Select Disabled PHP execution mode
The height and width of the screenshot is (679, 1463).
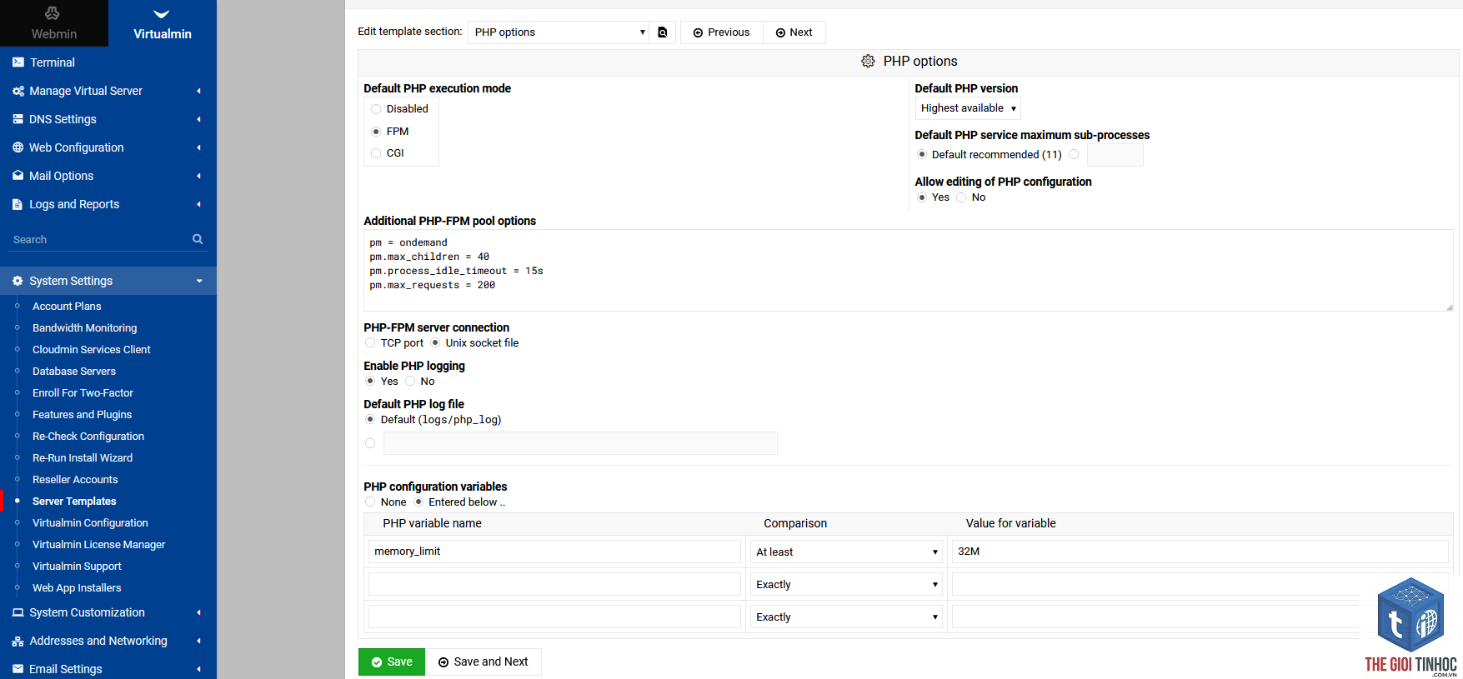coord(376,109)
